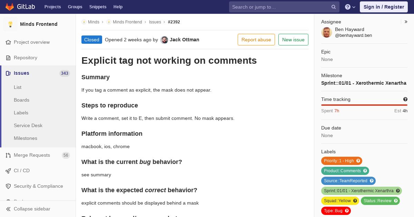Click help icon on Sprint::01/01 label
Viewport: 414px width, 217px height.
(398, 191)
